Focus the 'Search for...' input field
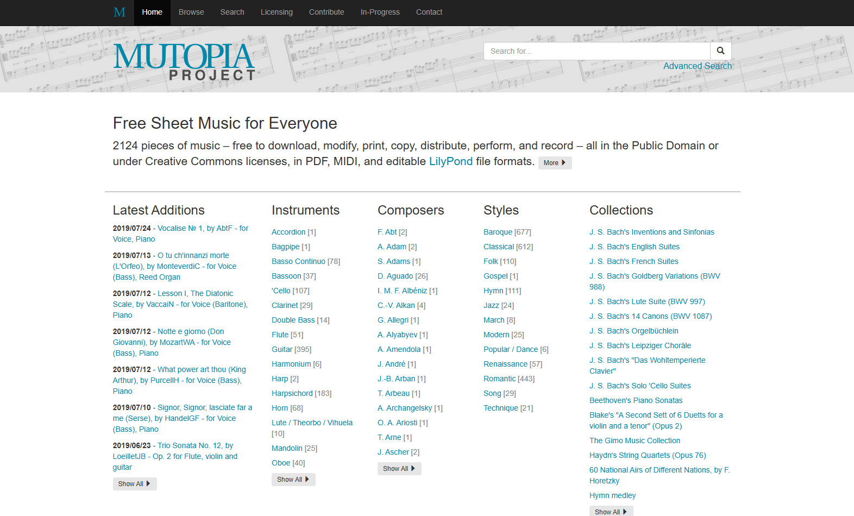Image resolution: width=854 pixels, height=516 pixels. (x=597, y=51)
